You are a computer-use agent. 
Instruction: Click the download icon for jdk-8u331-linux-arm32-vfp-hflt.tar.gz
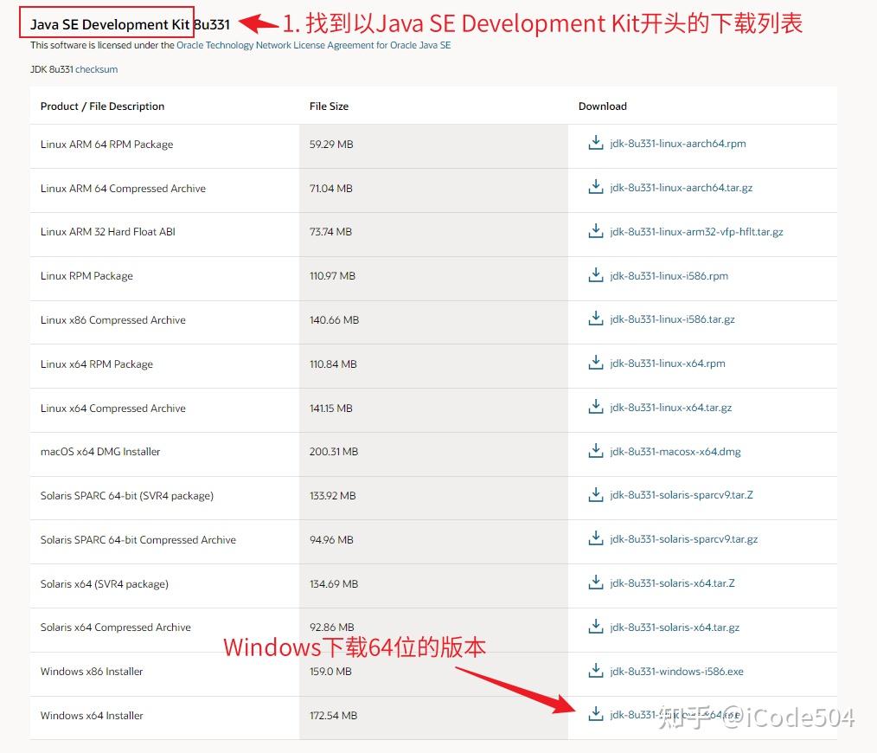(x=595, y=232)
